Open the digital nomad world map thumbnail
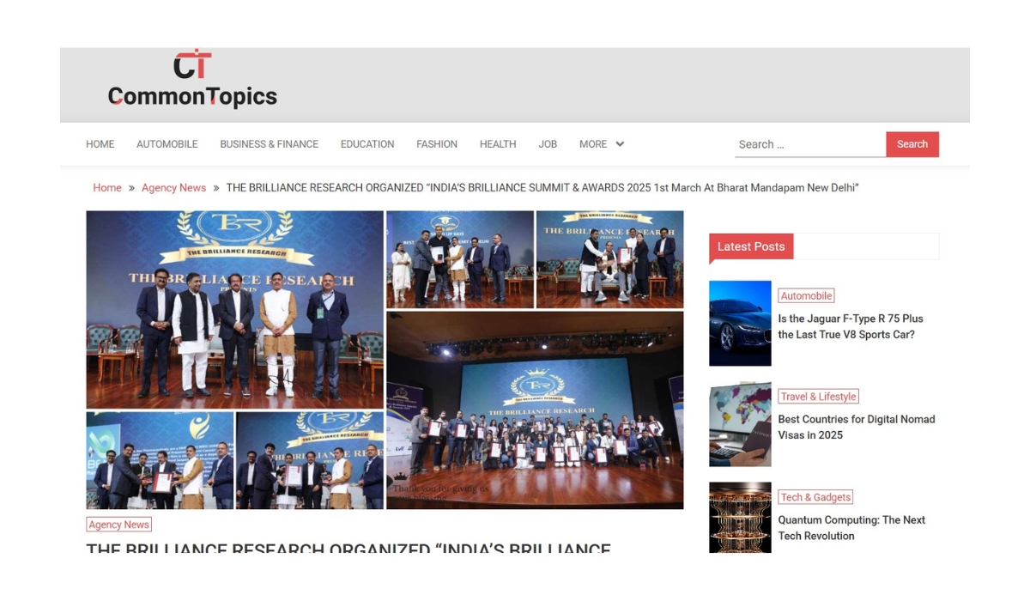The image size is (1030, 601). 740,424
